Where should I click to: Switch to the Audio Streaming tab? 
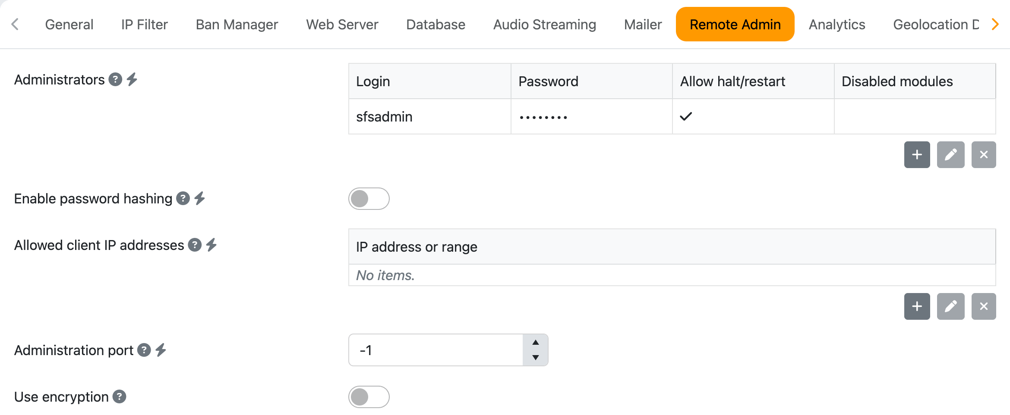(544, 25)
